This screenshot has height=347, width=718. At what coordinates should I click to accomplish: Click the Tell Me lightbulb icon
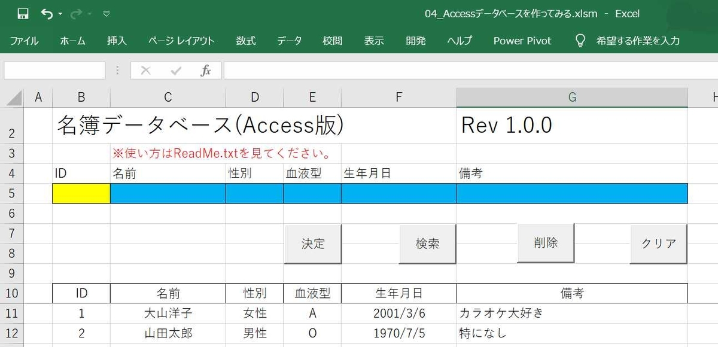(x=579, y=40)
